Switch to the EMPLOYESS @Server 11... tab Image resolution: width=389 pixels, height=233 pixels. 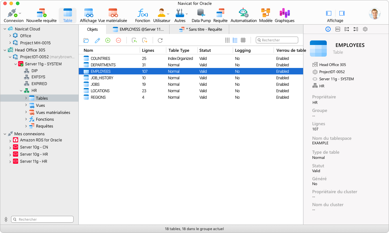[138, 29]
